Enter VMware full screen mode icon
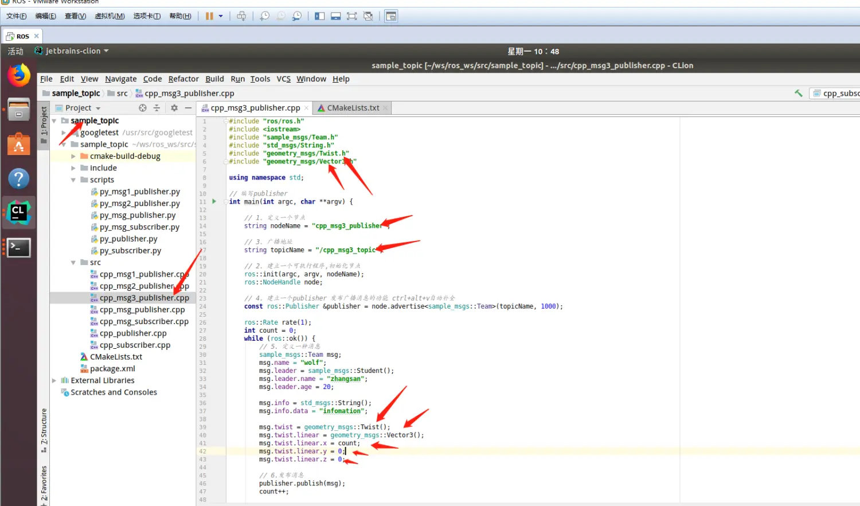Screen dimensions: 860x506 coord(352,16)
